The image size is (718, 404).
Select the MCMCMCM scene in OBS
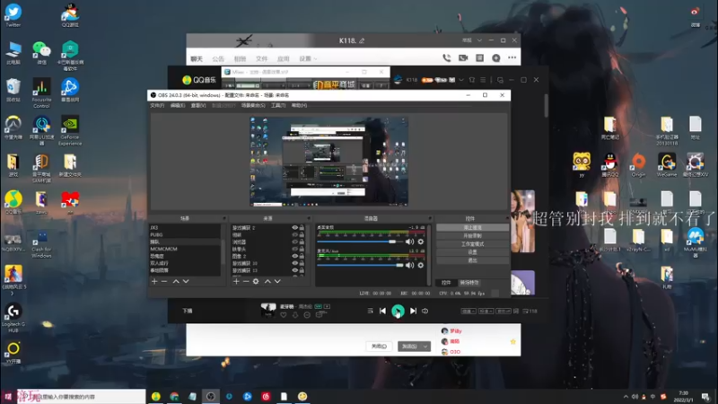pyautogui.click(x=185, y=249)
